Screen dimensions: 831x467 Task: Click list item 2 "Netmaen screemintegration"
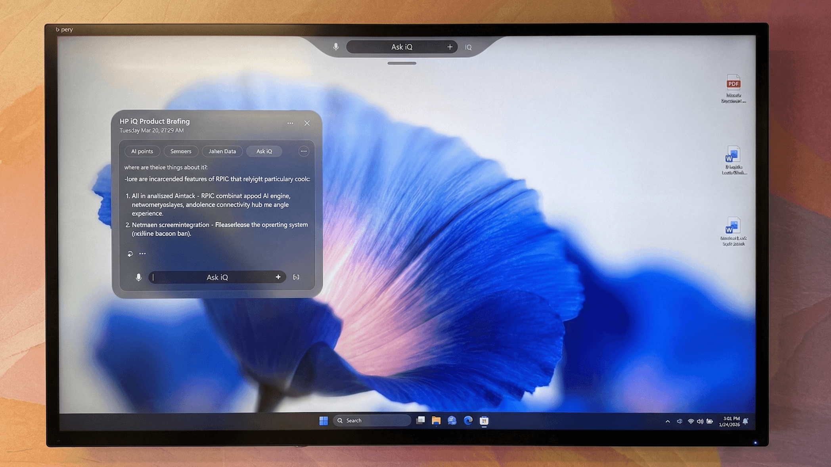216,229
